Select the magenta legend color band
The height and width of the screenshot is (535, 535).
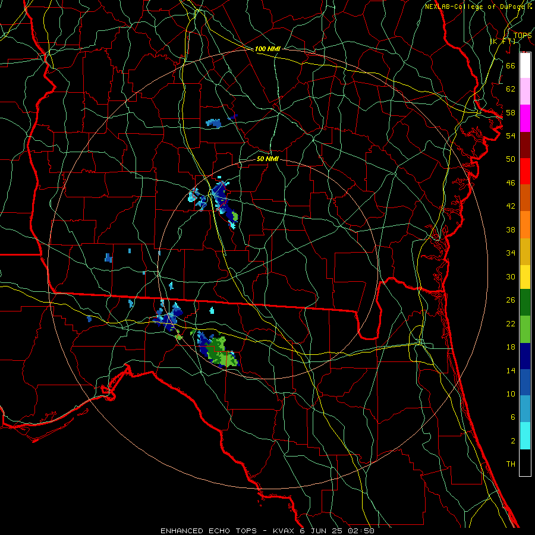(x=525, y=118)
